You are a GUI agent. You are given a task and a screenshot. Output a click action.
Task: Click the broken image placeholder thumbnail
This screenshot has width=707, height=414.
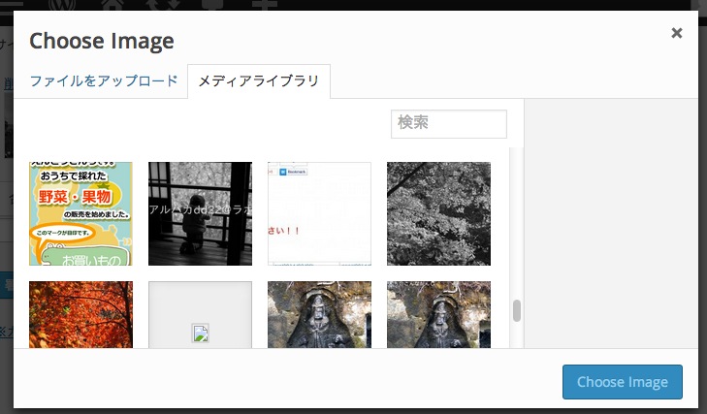click(x=200, y=316)
